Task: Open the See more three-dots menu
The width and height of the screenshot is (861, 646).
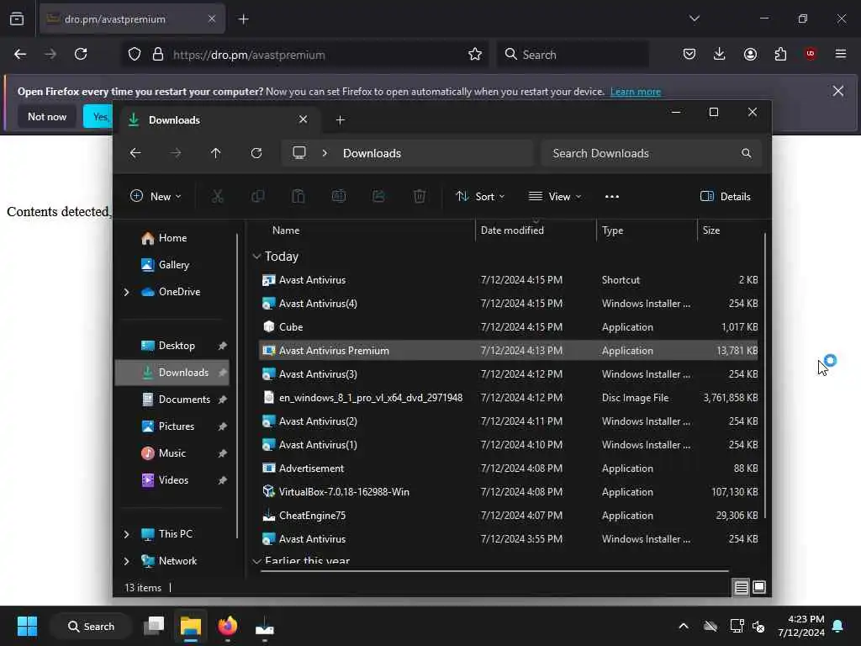Action: [612, 197]
